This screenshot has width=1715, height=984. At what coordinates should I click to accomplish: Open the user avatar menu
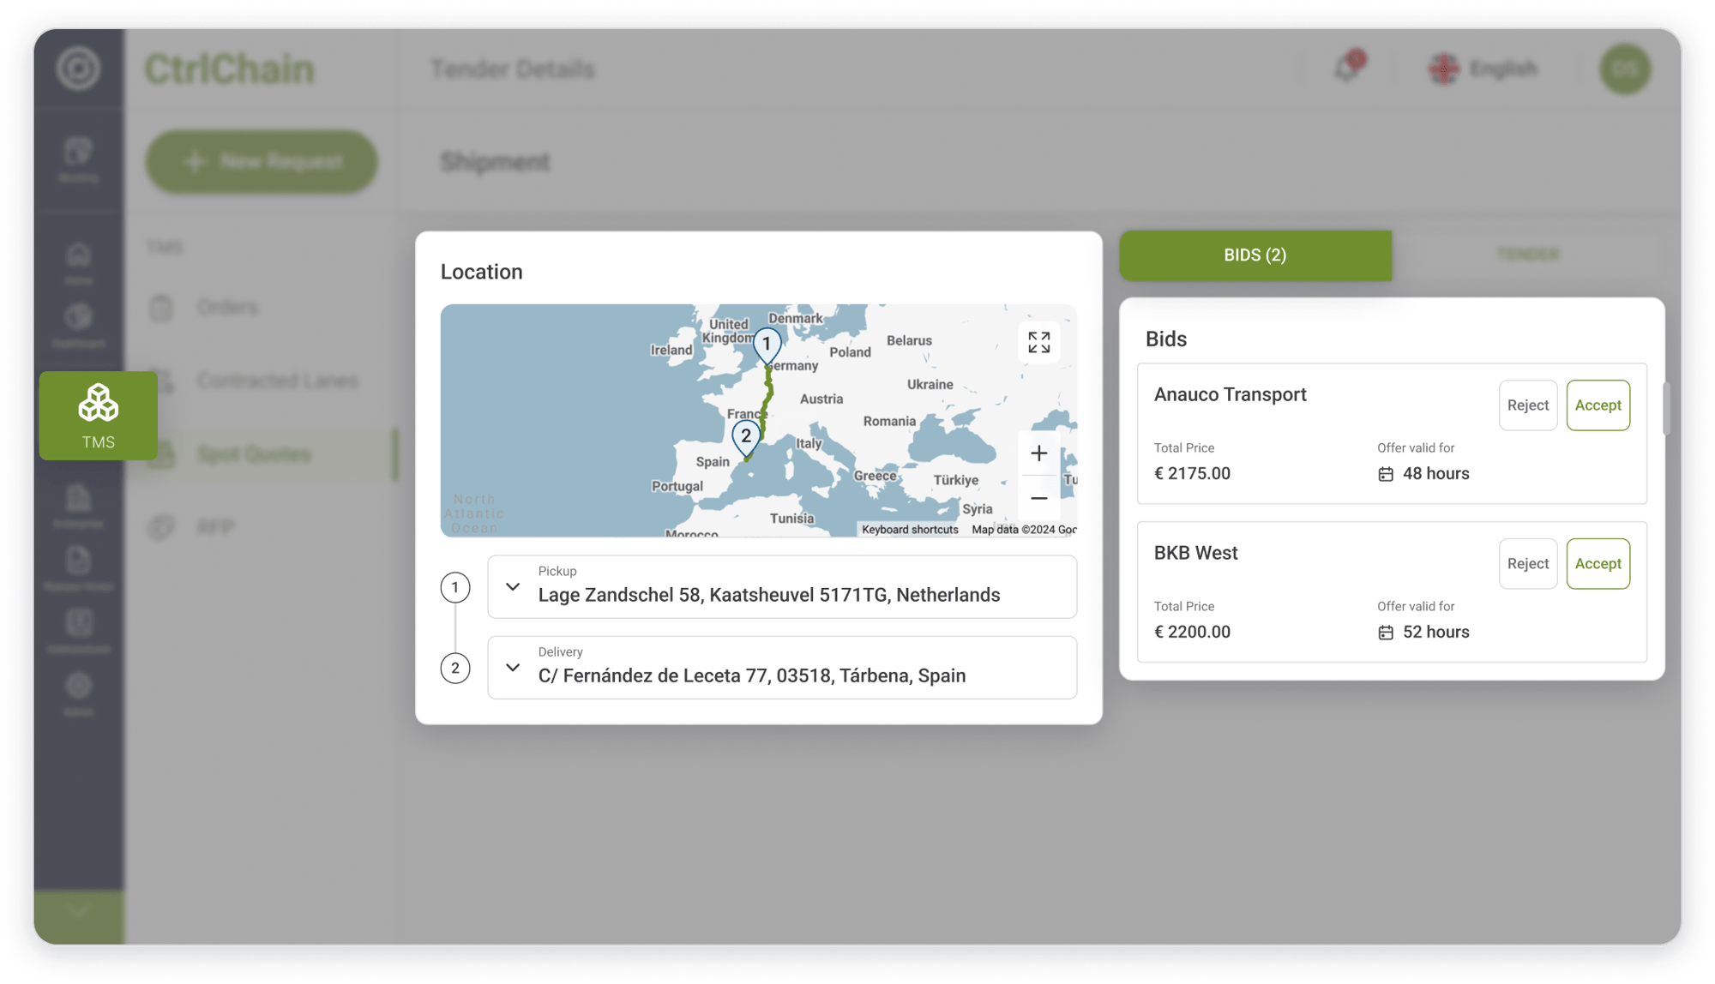(1625, 69)
